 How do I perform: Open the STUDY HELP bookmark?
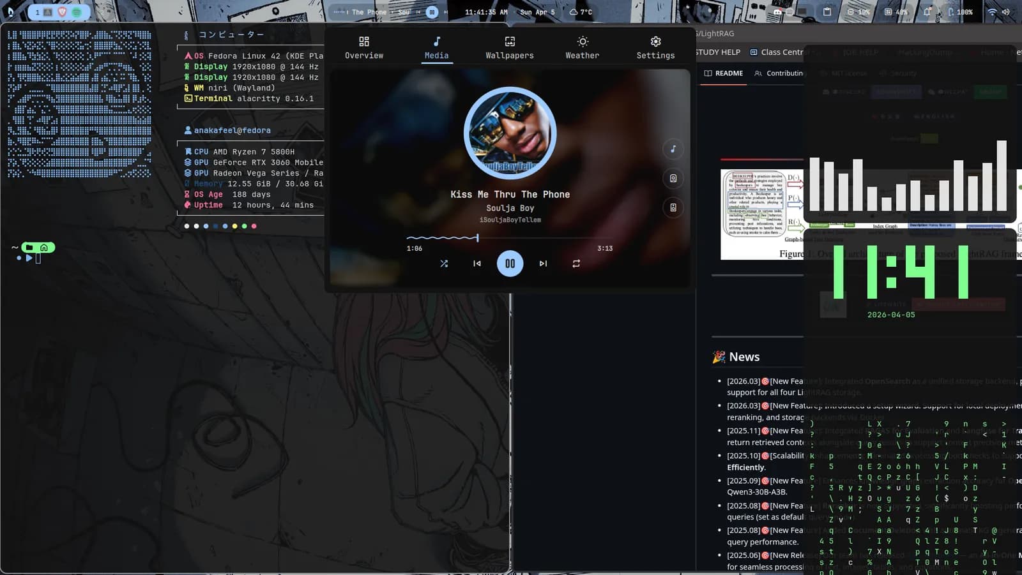718,52
